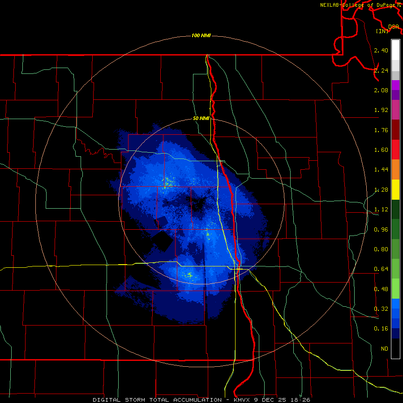Screen dimensions: 403x403
Task: Select the 0.96 legend value
Action: click(381, 230)
